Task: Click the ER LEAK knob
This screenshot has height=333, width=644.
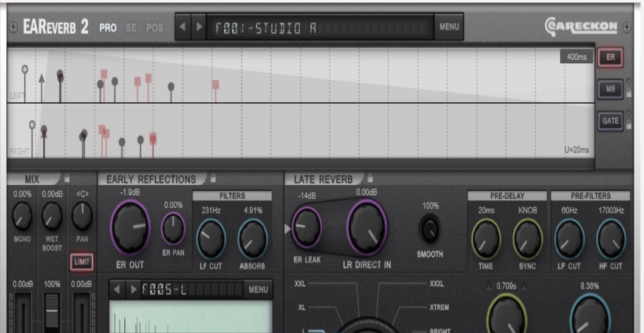Action: [307, 228]
